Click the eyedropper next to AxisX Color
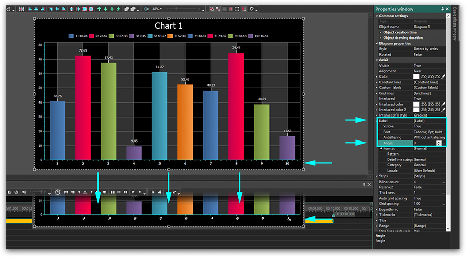The height and width of the screenshot is (257, 466). [443, 76]
